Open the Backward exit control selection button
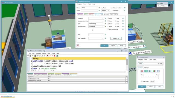Image resolution: width=175 pixels, height=98 pixels. pos(103,27)
